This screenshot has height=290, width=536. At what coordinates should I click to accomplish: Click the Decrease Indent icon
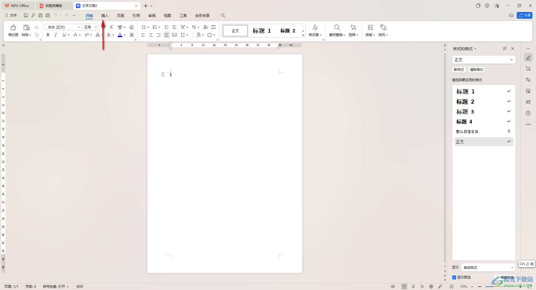tap(166, 27)
